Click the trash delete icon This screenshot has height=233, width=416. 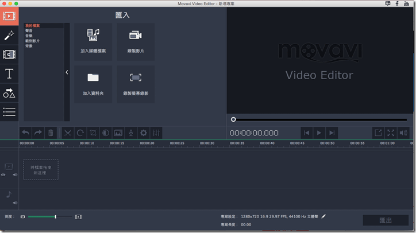point(51,133)
